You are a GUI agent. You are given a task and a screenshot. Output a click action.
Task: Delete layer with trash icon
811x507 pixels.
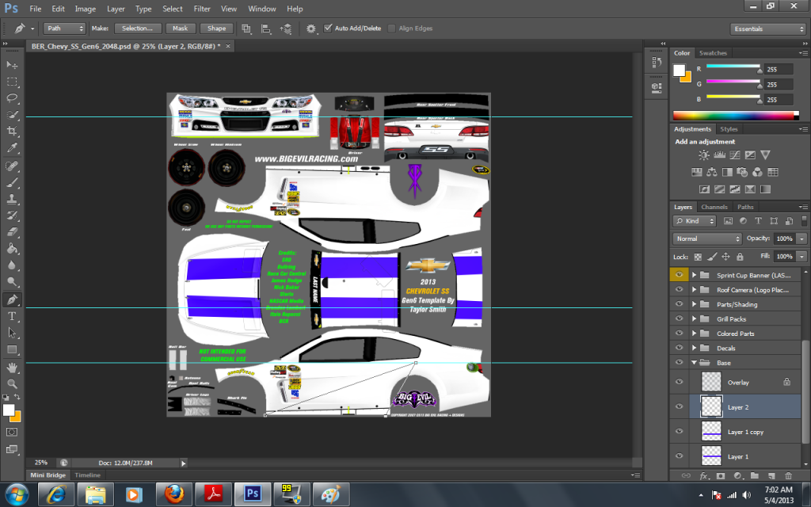pos(788,475)
